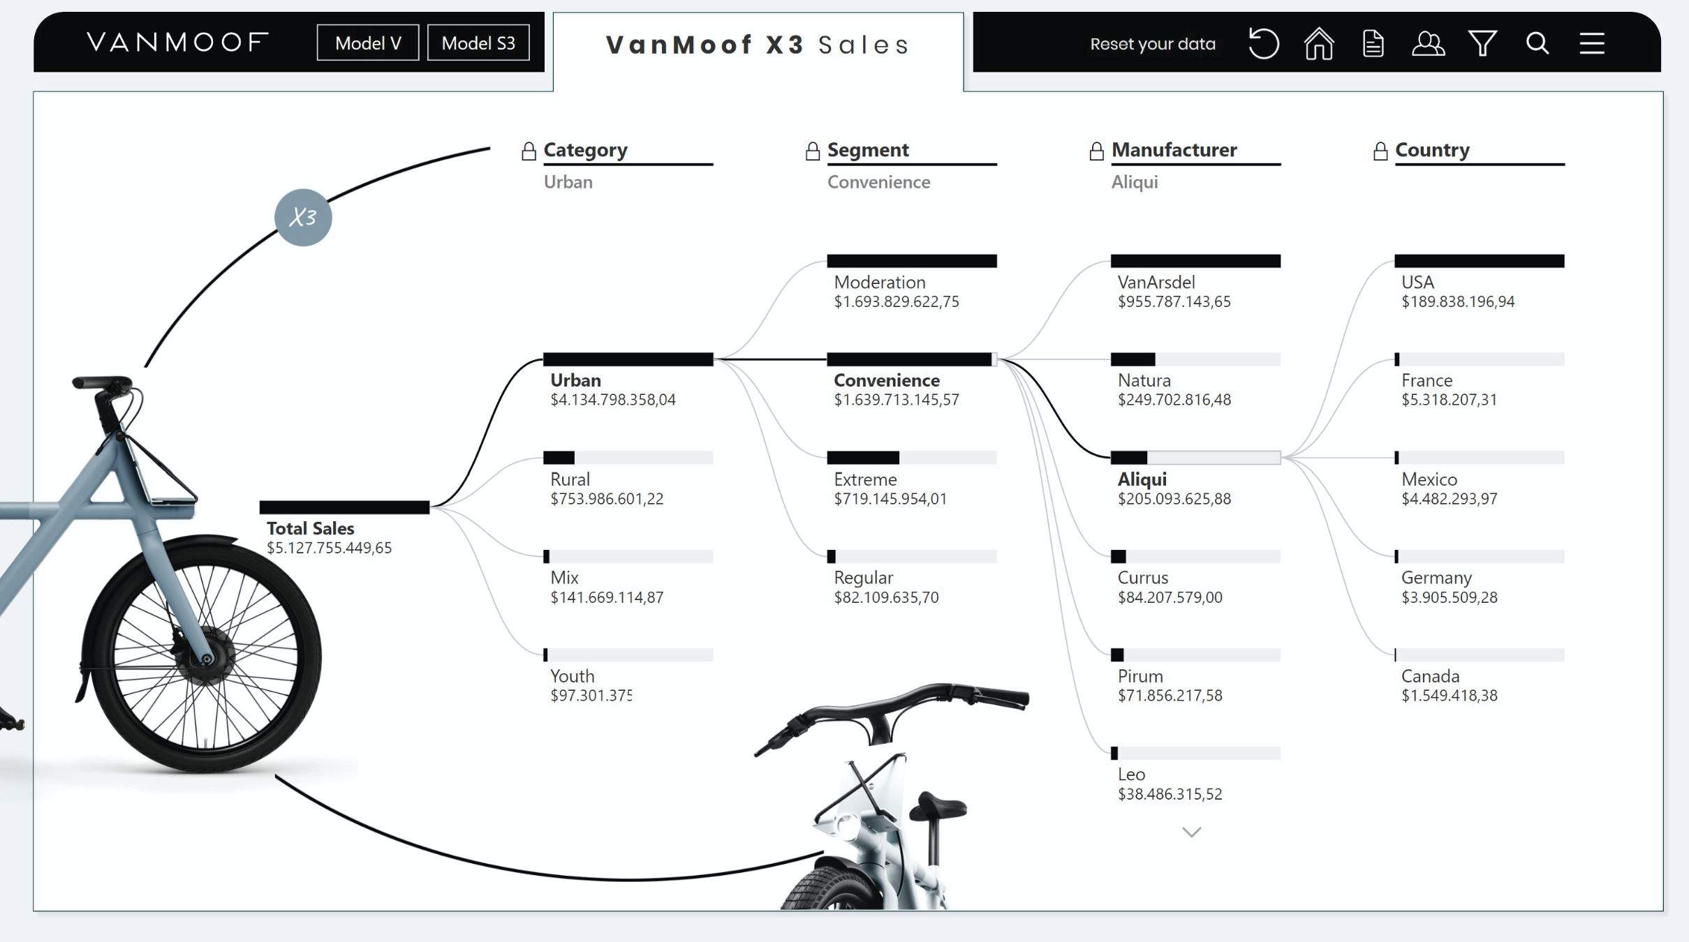Toggle the lock beside Segment
This screenshot has height=942, width=1689.
pyautogui.click(x=812, y=151)
